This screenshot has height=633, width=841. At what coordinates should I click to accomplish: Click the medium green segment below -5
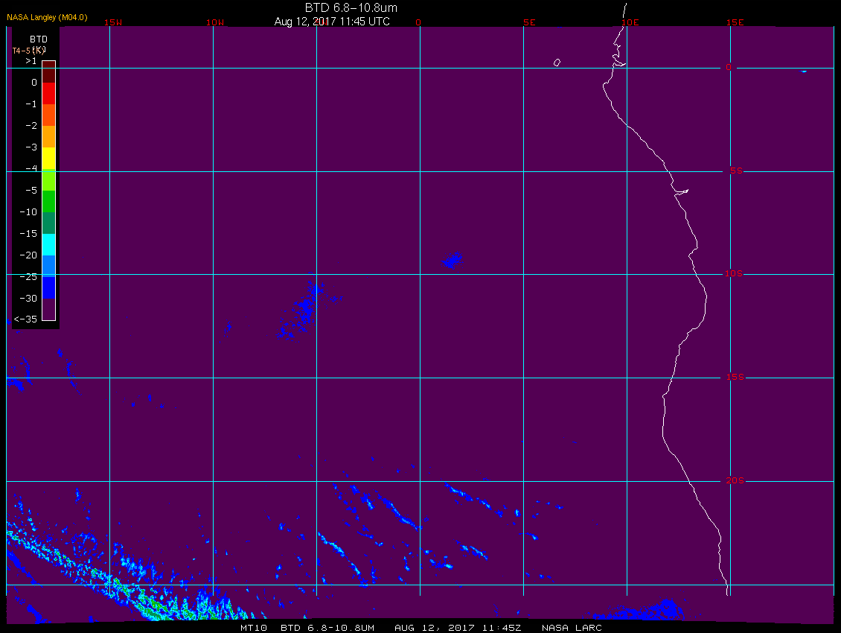49,201
